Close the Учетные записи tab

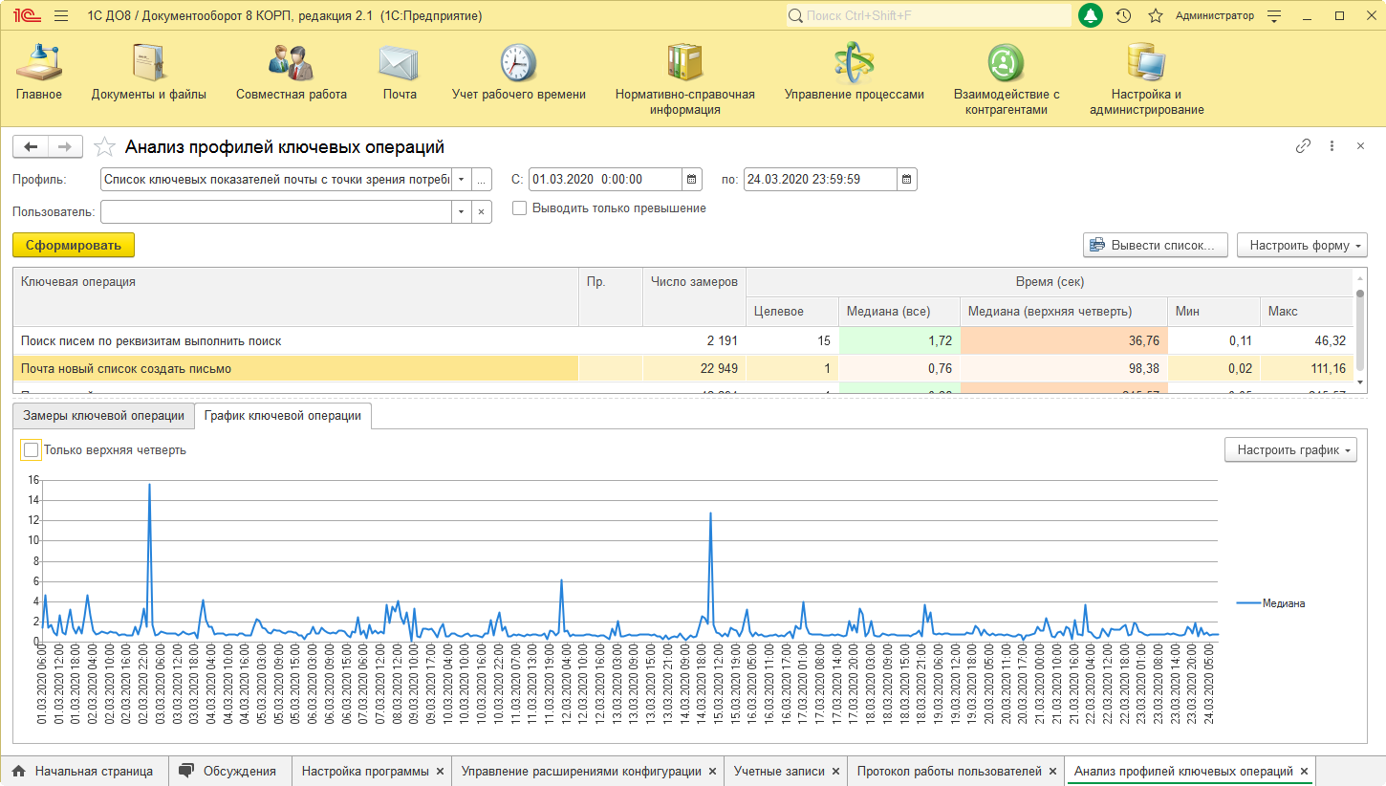(x=835, y=771)
